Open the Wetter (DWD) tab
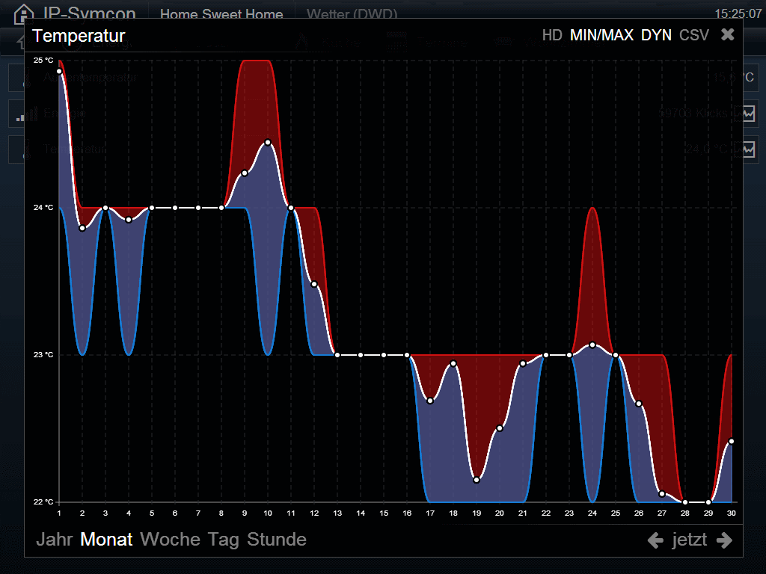 (352, 13)
